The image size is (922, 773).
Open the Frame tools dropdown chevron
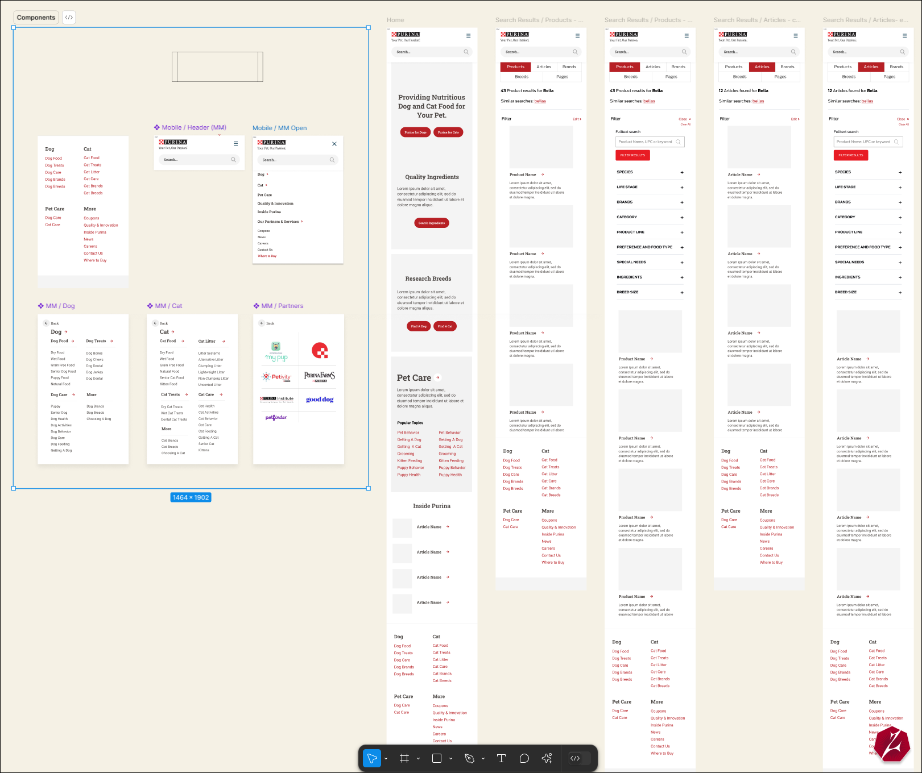419,759
